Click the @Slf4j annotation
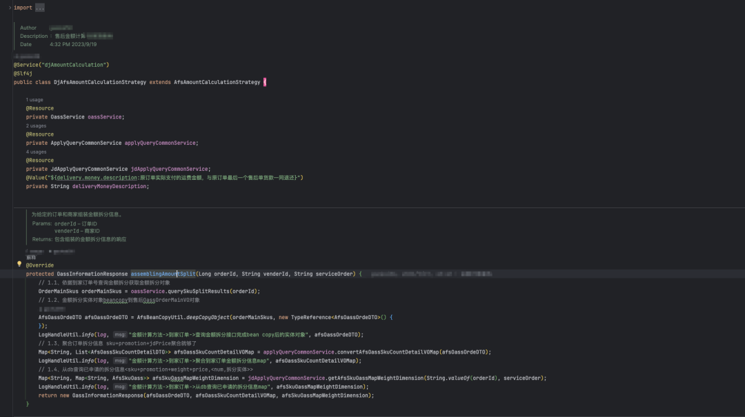Screen dimensions: 745x417 pos(23,74)
